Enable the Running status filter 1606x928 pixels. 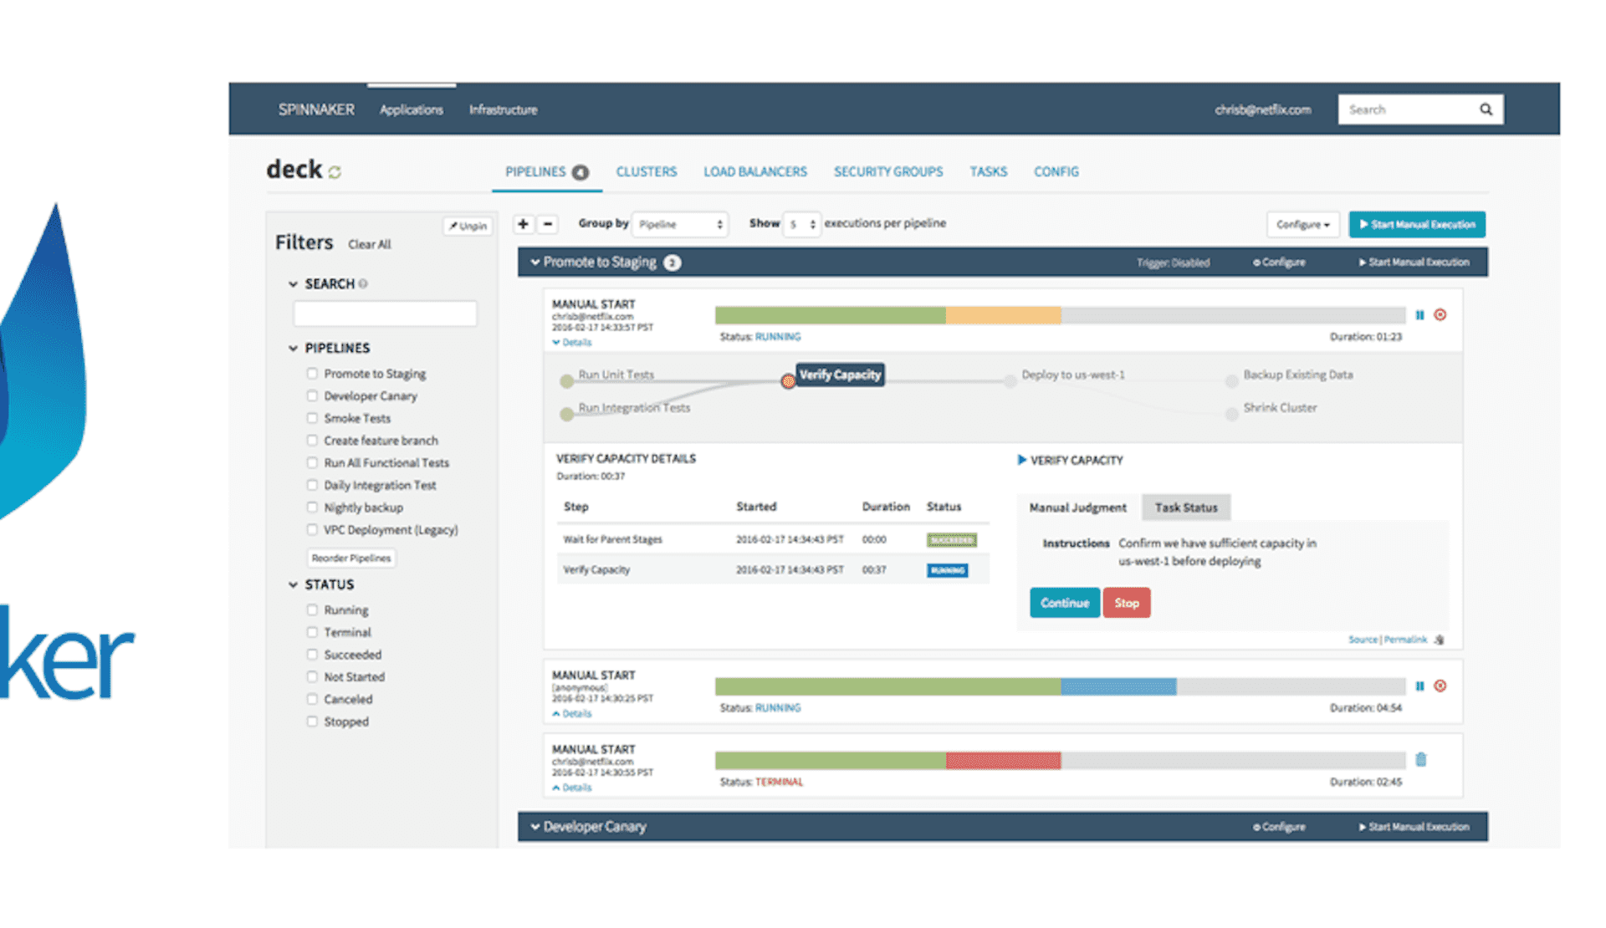[x=312, y=609]
